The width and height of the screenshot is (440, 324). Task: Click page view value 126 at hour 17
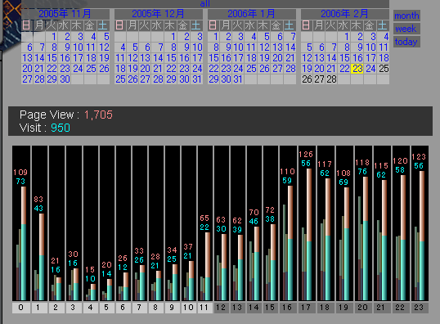coord(306,155)
